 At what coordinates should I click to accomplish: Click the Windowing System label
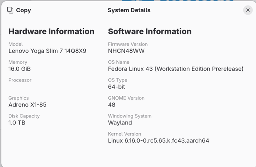(x=130, y=116)
